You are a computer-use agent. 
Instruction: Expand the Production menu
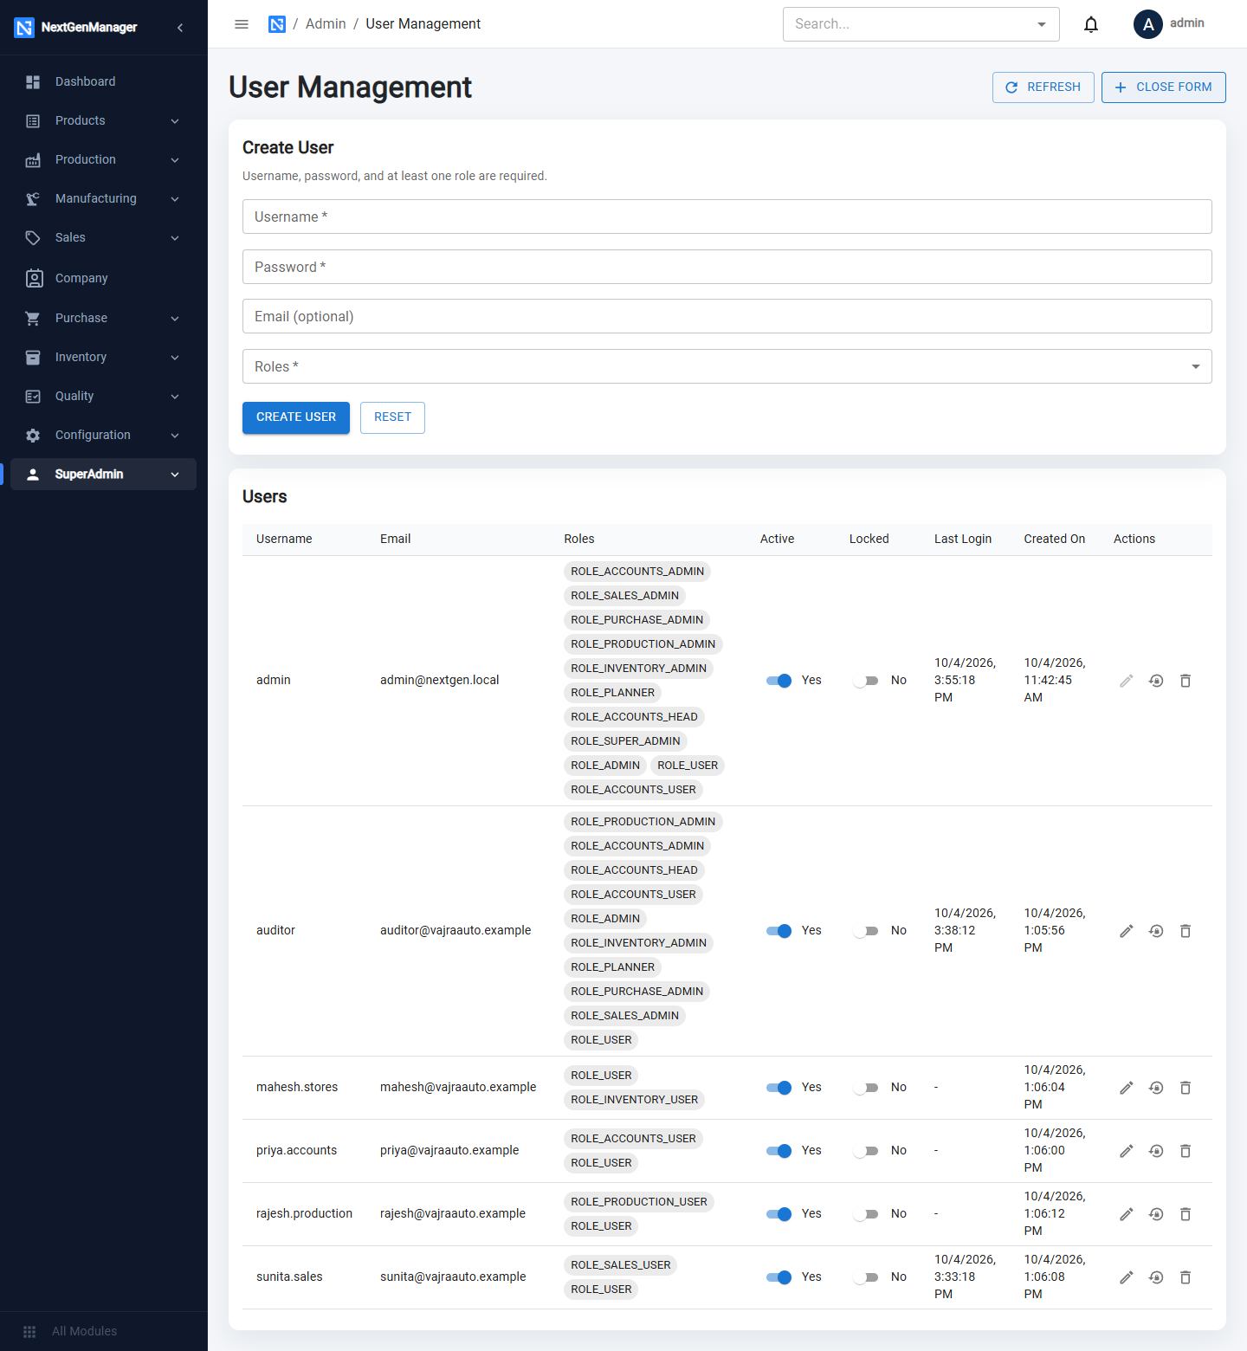(103, 159)
